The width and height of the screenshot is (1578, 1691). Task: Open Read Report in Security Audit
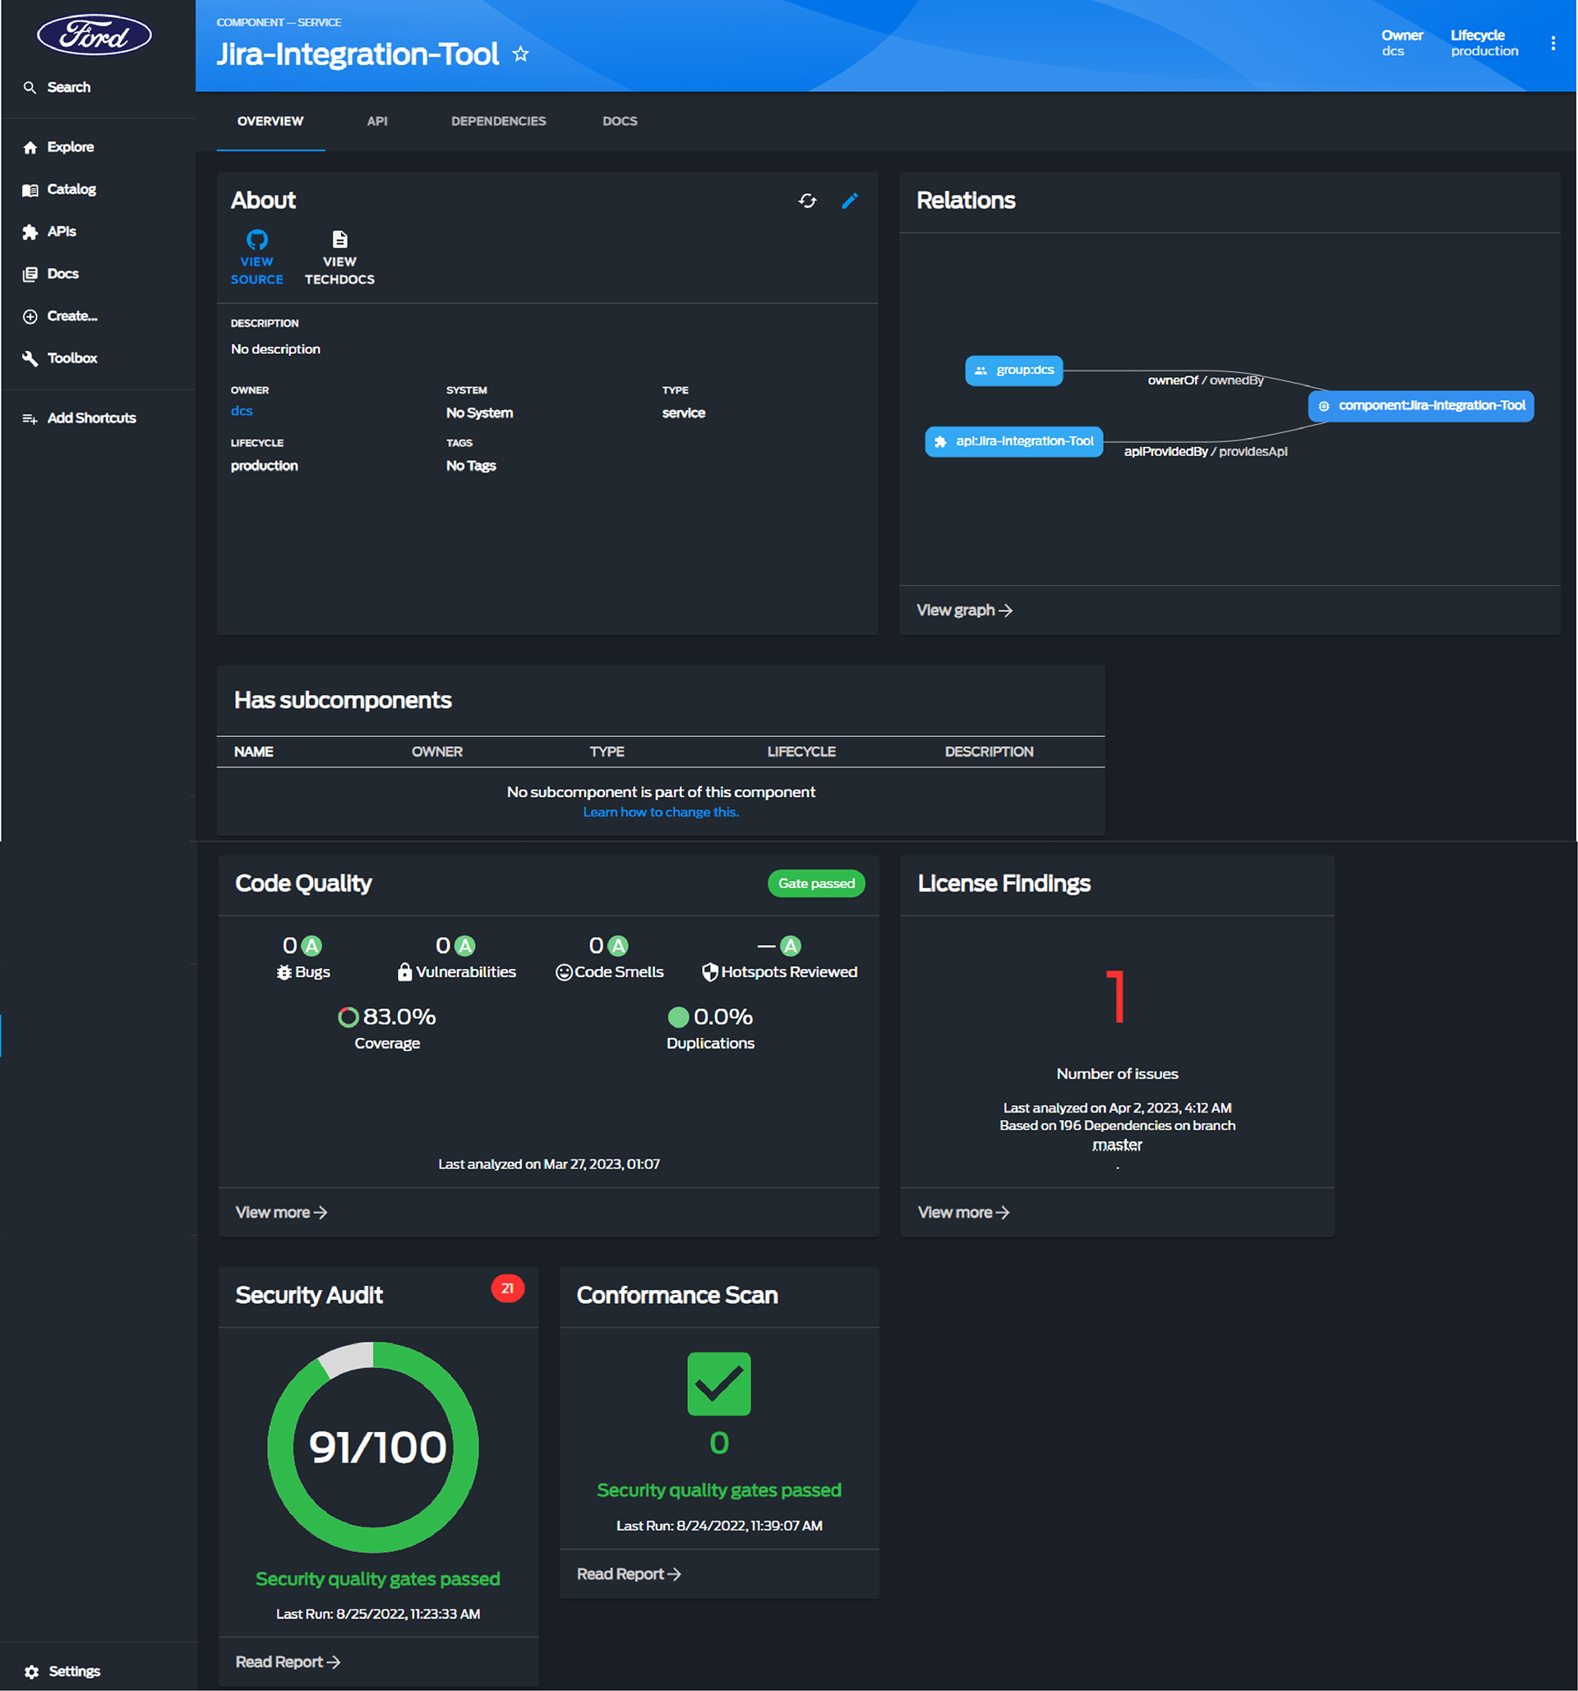click(x=288, y=1662)
